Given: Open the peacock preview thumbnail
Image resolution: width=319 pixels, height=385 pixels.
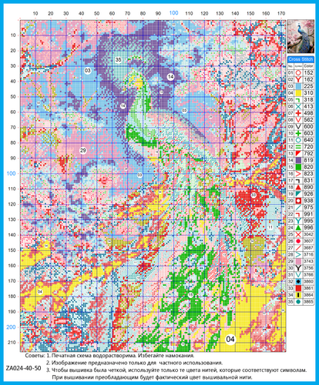Looking at the screenshot, I should [x=301, y=36].
